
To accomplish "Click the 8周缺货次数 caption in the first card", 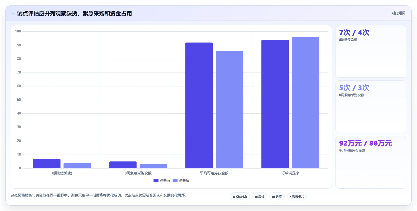I will [x=348, y=40].
